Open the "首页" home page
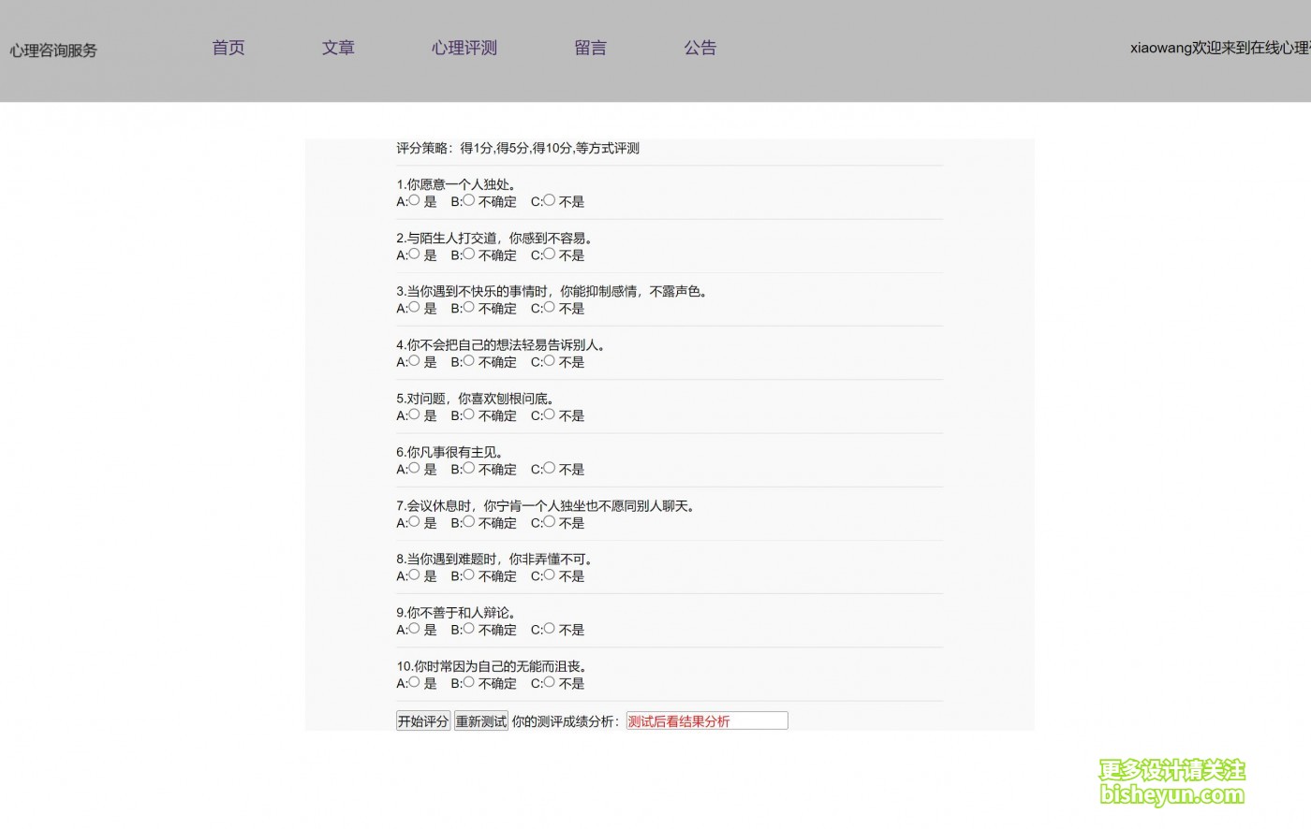Viewport: 1311px width, 829px height. [228, 48]
